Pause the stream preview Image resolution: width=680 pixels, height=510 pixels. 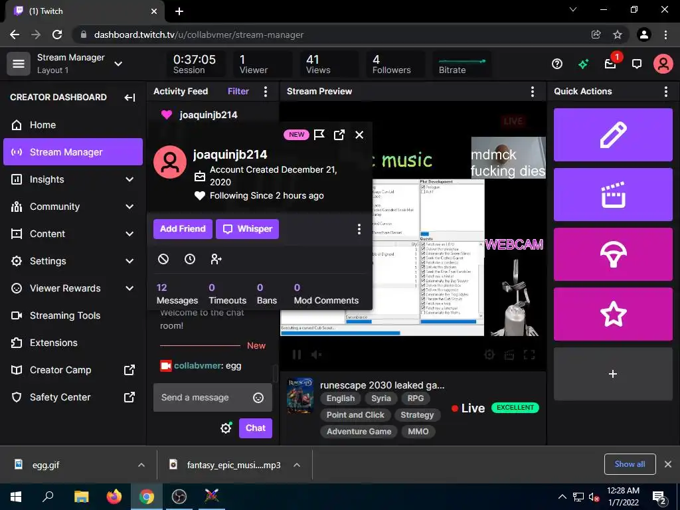click(x=297, y=355)
